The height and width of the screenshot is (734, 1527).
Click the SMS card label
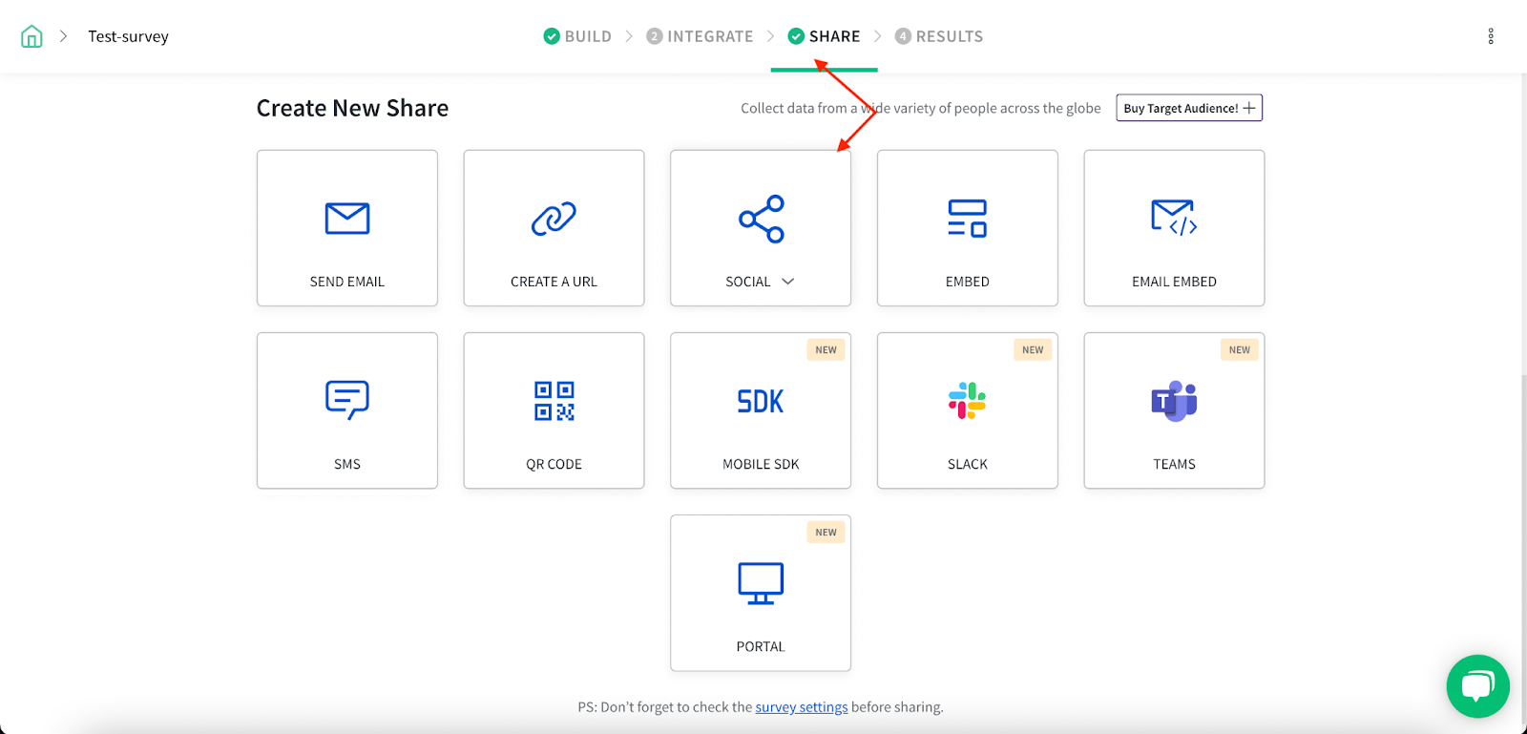[347, 464]
